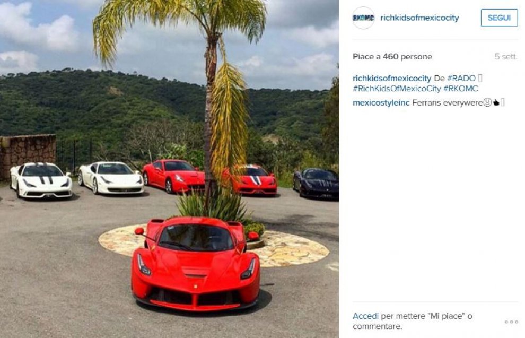Click the second white Ferrari
This screenshot has width=525, height=338.
111,178
